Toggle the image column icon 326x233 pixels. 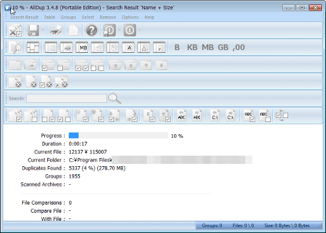pos(66,48)
